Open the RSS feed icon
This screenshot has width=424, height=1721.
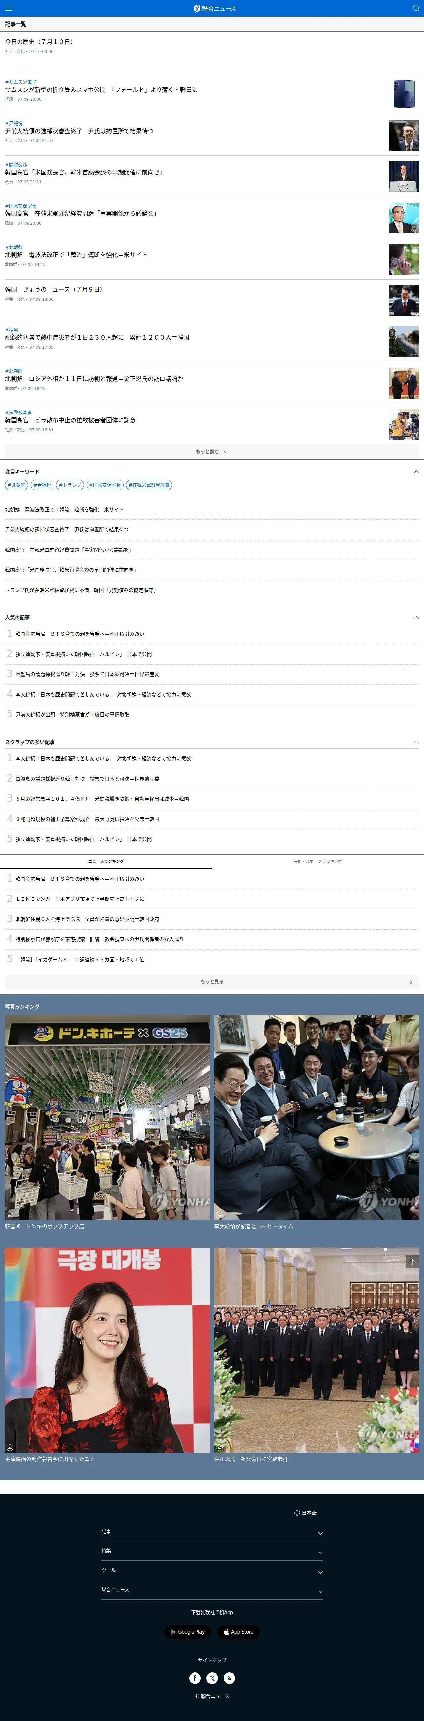click(x=229, y=1678)
